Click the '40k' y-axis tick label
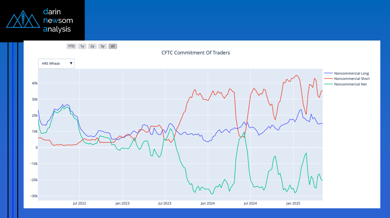This screenshot has width=390, height=218. point(34,83)
